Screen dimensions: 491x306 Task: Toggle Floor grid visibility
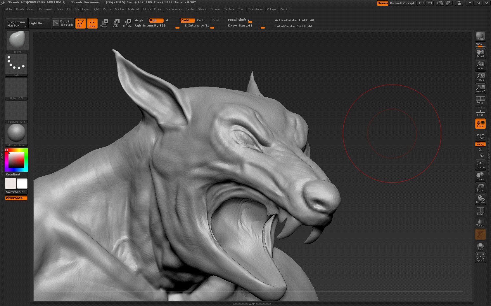tap(480, 112)
